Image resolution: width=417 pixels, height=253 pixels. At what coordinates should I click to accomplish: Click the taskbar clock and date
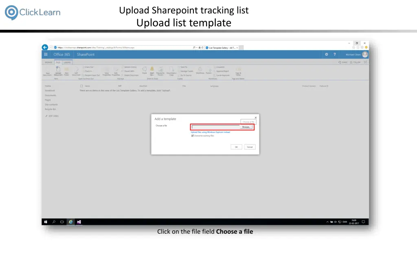354,222
